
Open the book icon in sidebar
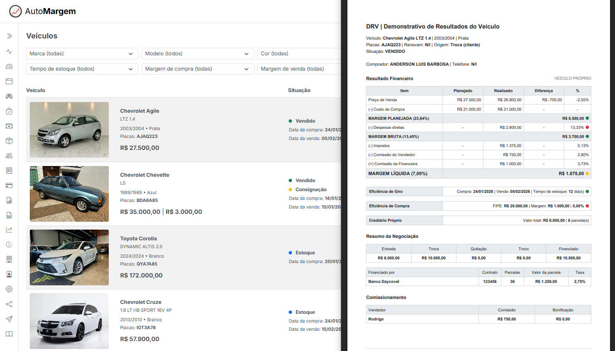pos(9,334)
